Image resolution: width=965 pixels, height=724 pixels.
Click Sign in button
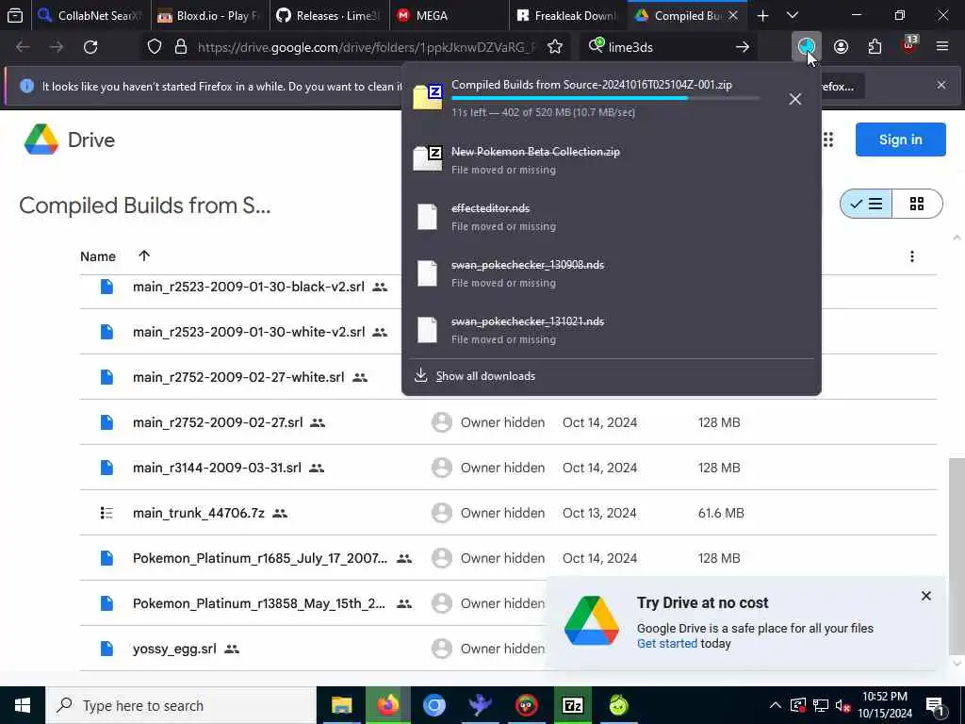[900, 140]
